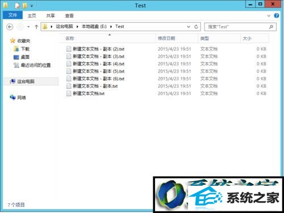Viewport: 284px width, 213px height.
Task: Click the 最近访问的位置 icon
Action: pyautogui.click(x=16, y=65)
